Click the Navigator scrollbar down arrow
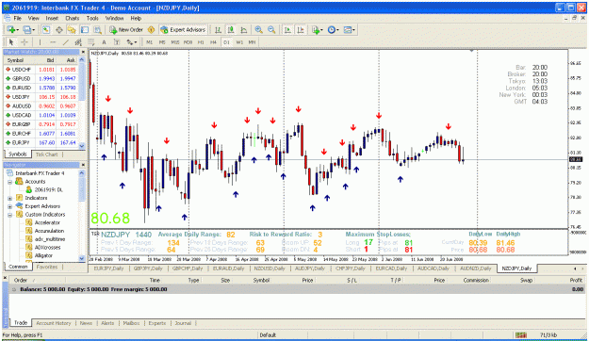Screen dimensions: 589x341 click(82, 258)
